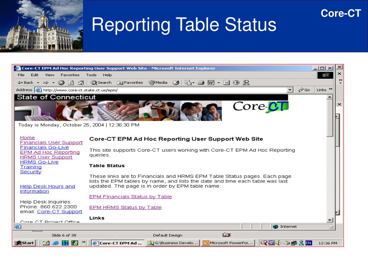Viewport: 368px width, 276px height.
Task: Open the HRMS Go-Live link
Action: tap(39, 162)
